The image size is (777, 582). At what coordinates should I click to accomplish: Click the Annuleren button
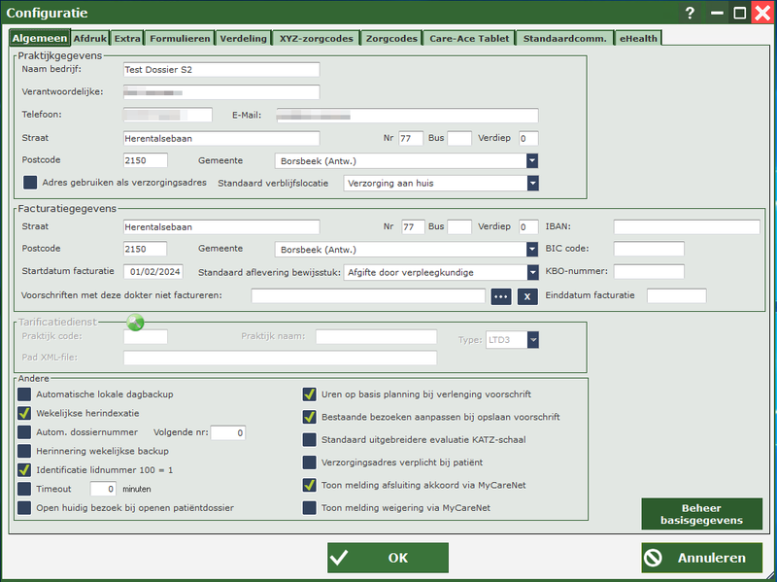tap(701, 558)
